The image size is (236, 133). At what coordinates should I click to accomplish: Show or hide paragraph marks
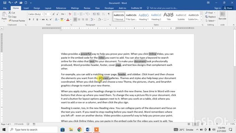tap(108, 14)
